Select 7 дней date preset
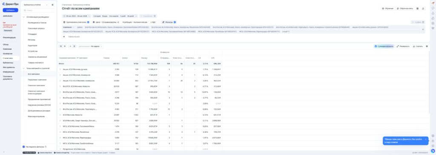Screen dimensions: 436x155 point(122,16)
